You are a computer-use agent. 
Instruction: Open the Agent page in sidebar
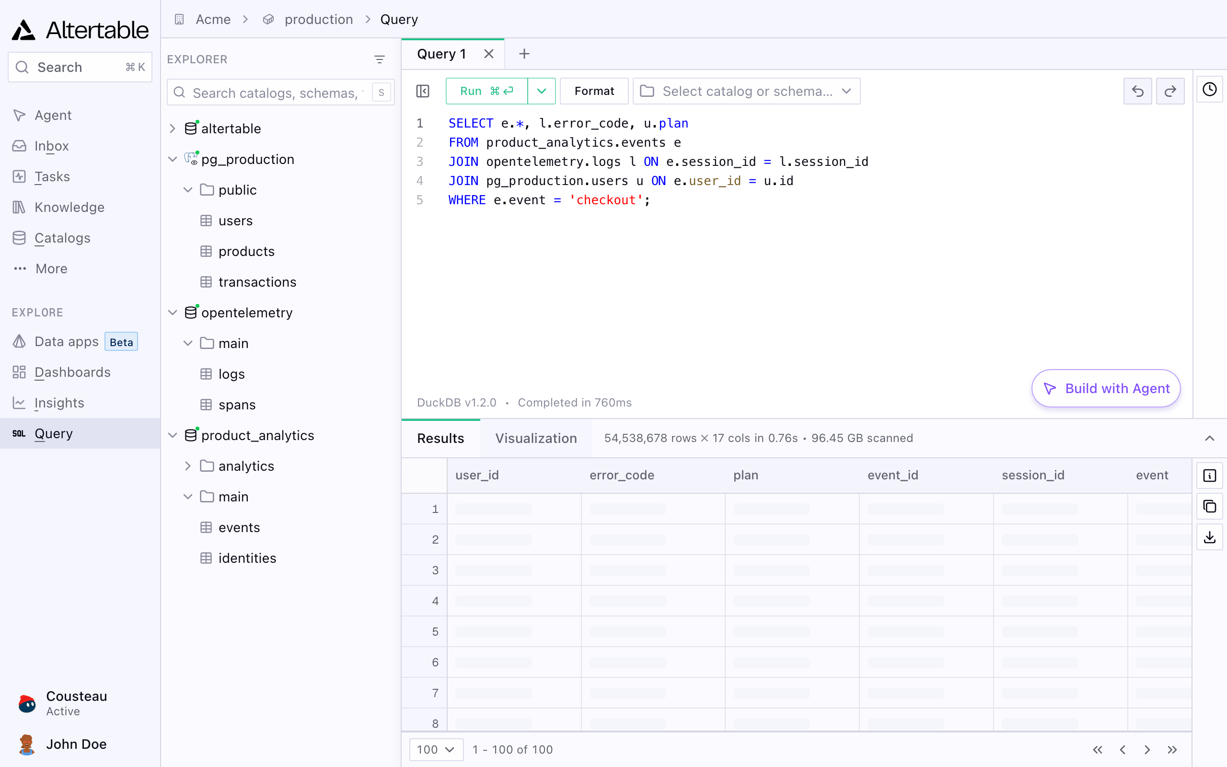click(80, 115)
